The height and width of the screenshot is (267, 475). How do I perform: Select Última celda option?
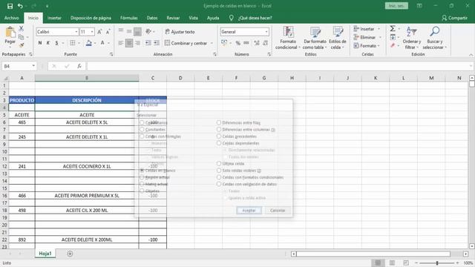coord(230,163)
